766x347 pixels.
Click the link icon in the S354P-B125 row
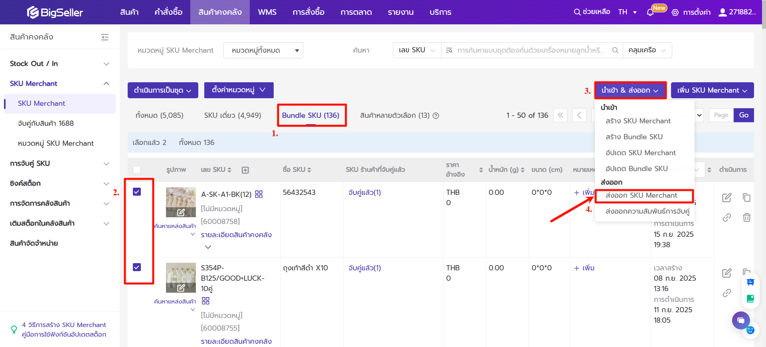pyautogui.click(x=727, y=293)
